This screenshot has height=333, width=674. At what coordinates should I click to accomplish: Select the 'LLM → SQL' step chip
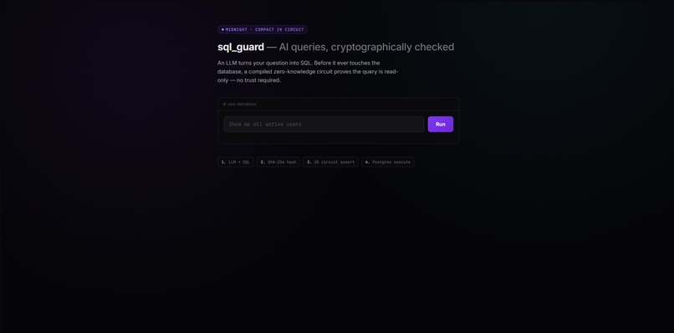(236, 162)
